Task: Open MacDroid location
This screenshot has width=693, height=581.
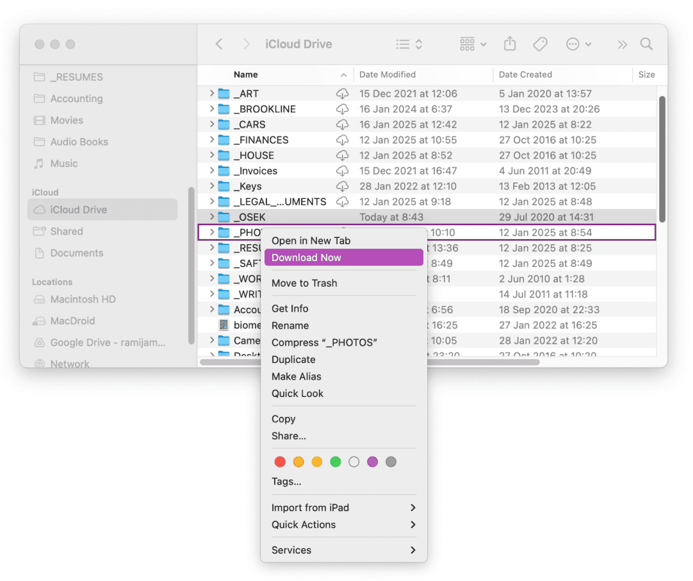Action: pos(102,321)
